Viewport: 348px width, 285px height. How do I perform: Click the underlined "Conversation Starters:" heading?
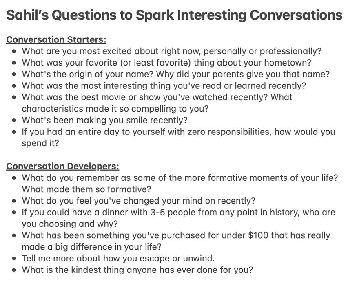tap(56, 40)
